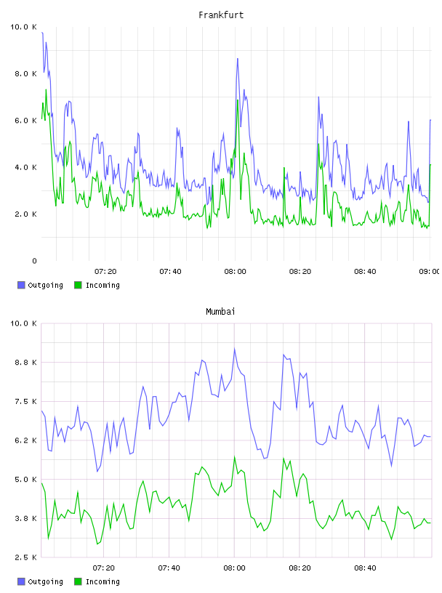
Task: Click the blue Outgoing swatch under Mumbai
Action: point(21,581)
